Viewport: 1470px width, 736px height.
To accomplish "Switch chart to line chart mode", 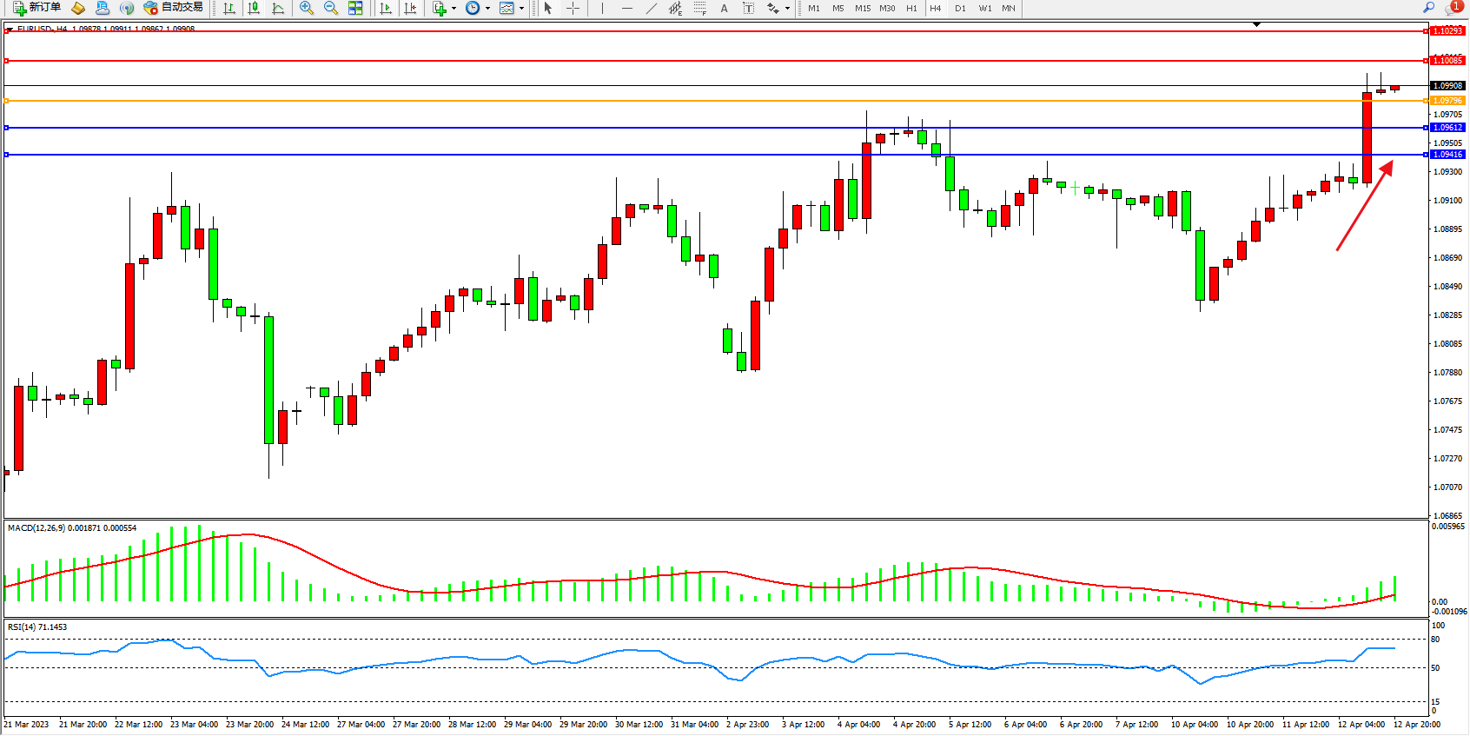I will click(x=278, y=8).
